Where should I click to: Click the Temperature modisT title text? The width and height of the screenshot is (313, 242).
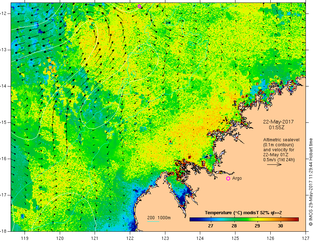coord(243,213)
